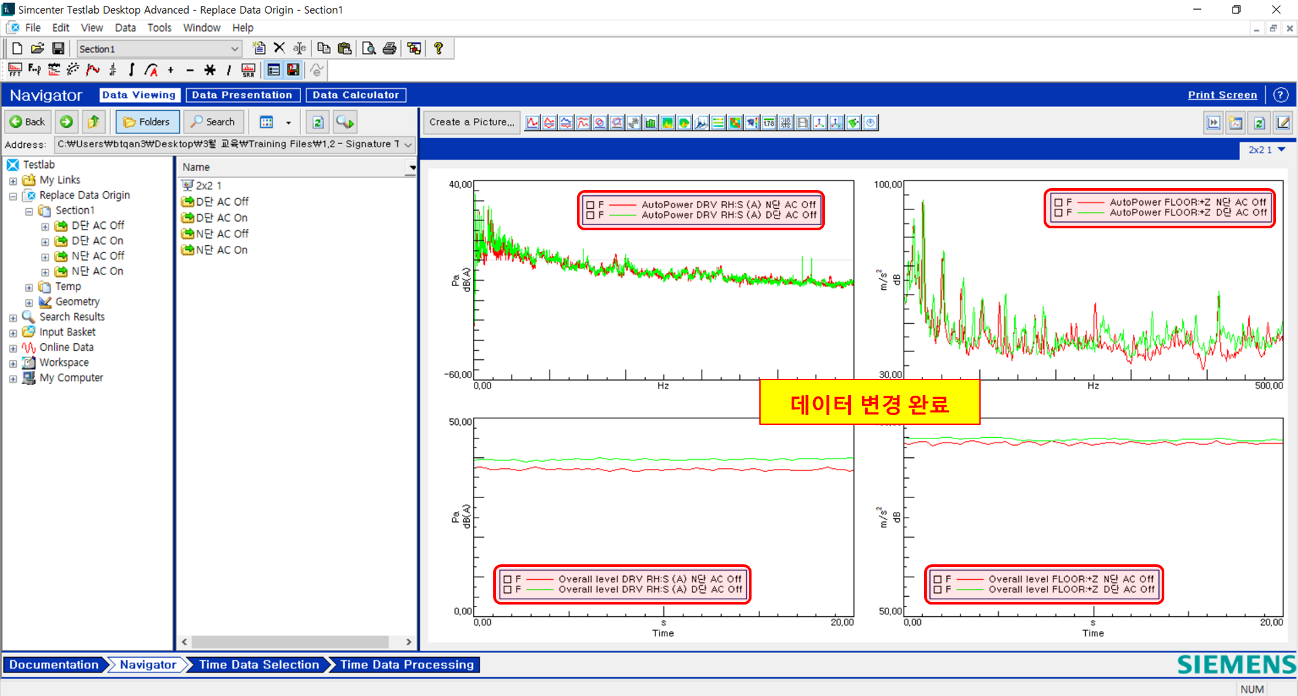Click the Print printer icon
Viewport: 1298px width, 696px height.
[389, 48]
